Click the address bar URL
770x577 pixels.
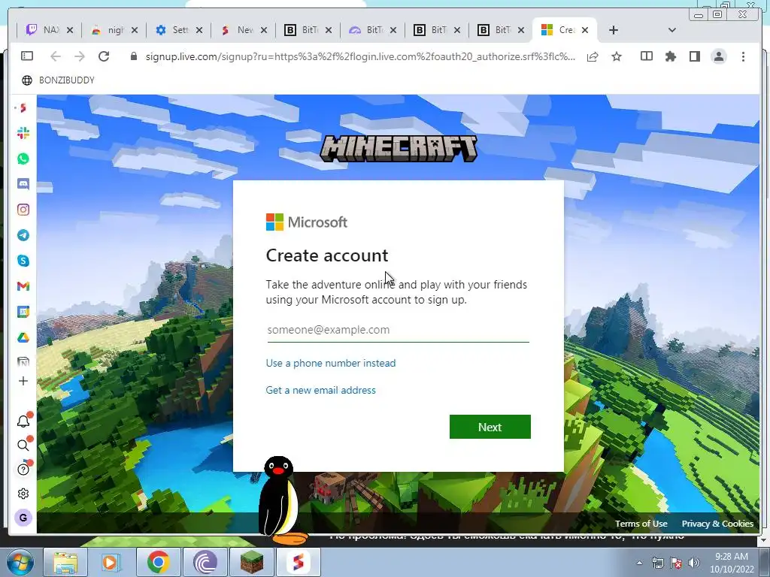point(360,56)
